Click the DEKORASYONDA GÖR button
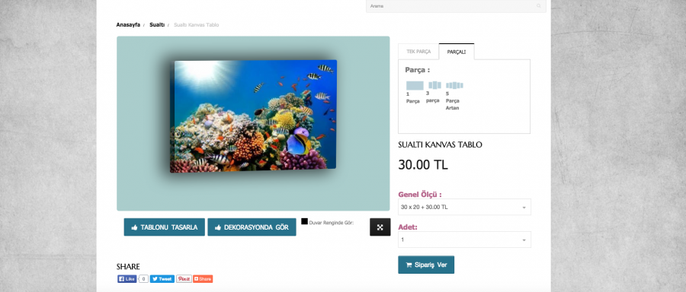The height and width of the screenshot is (292, 686). click(252, 227)
